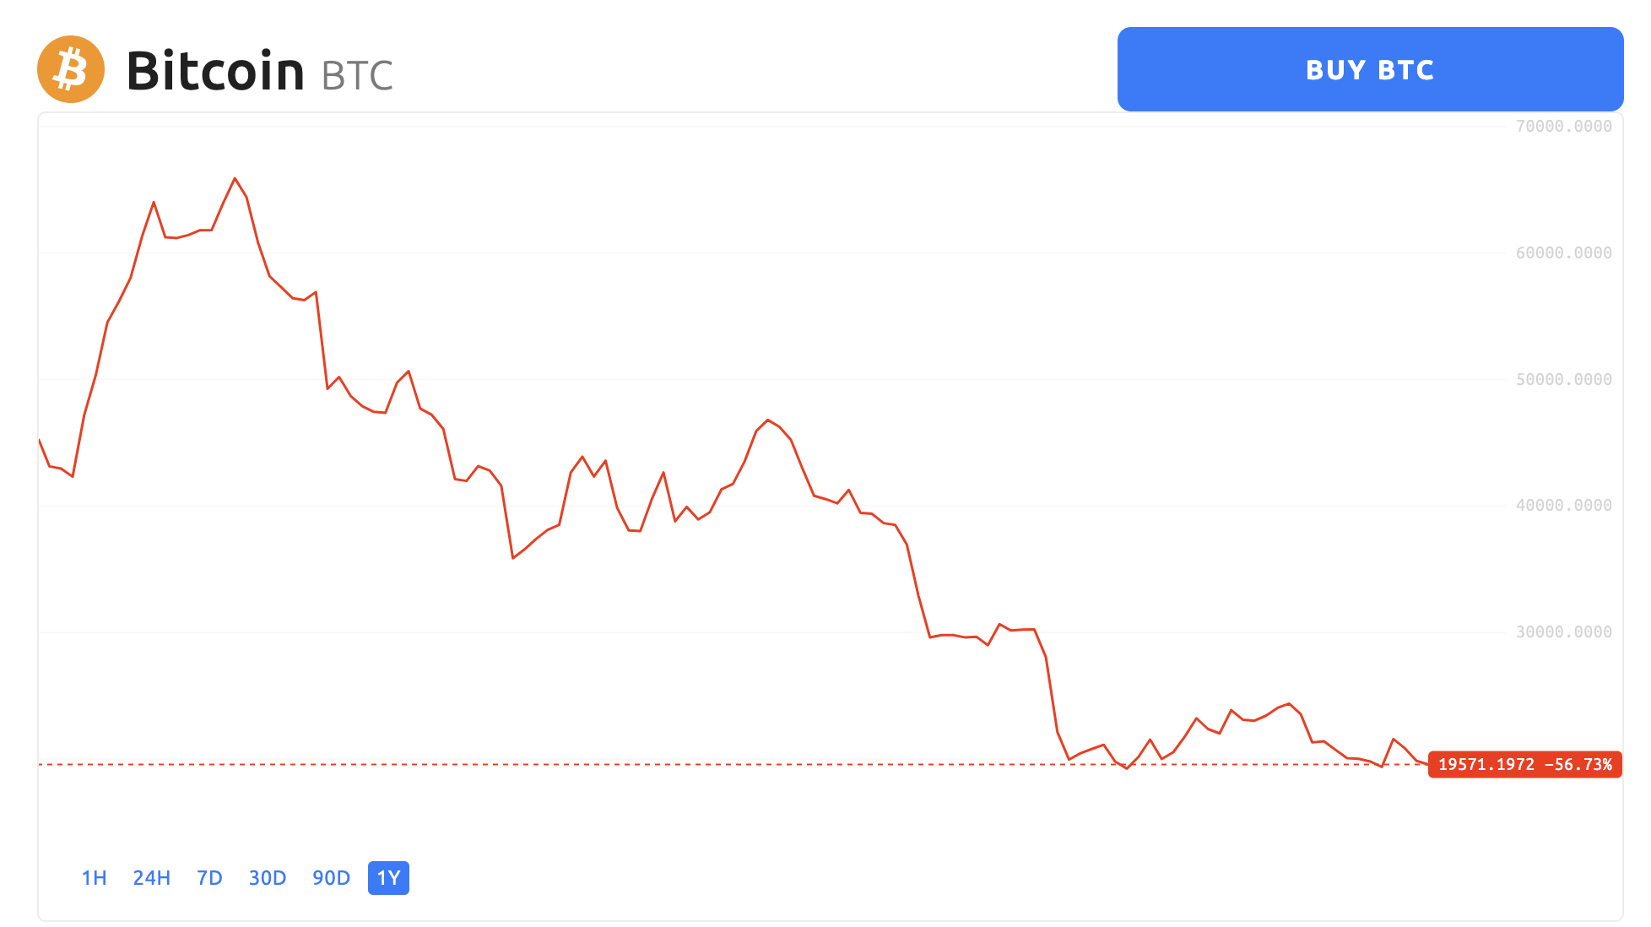1651x927 pixels.
Task: Click the BUY BTC button
Action: 1370,69
